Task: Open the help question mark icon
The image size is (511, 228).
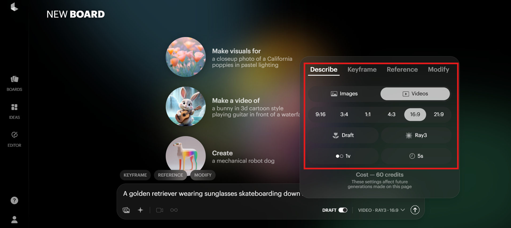Action: pyautogui.click(x=14, y=200)
